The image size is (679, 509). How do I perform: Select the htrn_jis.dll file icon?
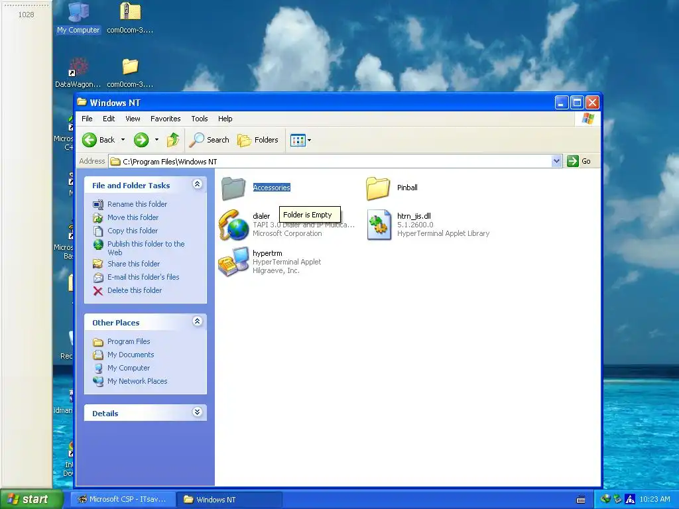tap(379, 225)
